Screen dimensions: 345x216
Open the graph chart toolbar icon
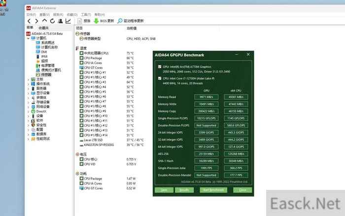coord(68,21)
